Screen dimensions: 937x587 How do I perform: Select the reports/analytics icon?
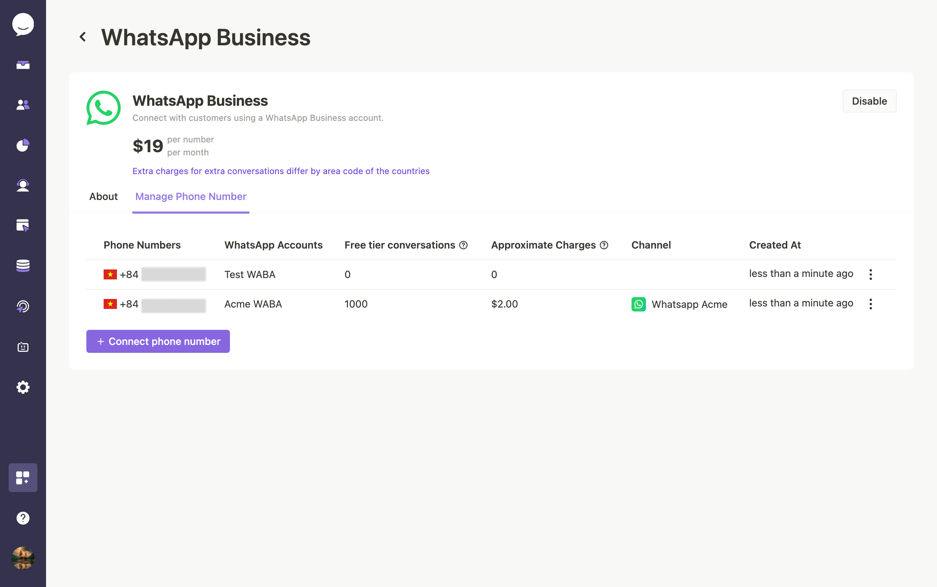(x=22, y=145)
